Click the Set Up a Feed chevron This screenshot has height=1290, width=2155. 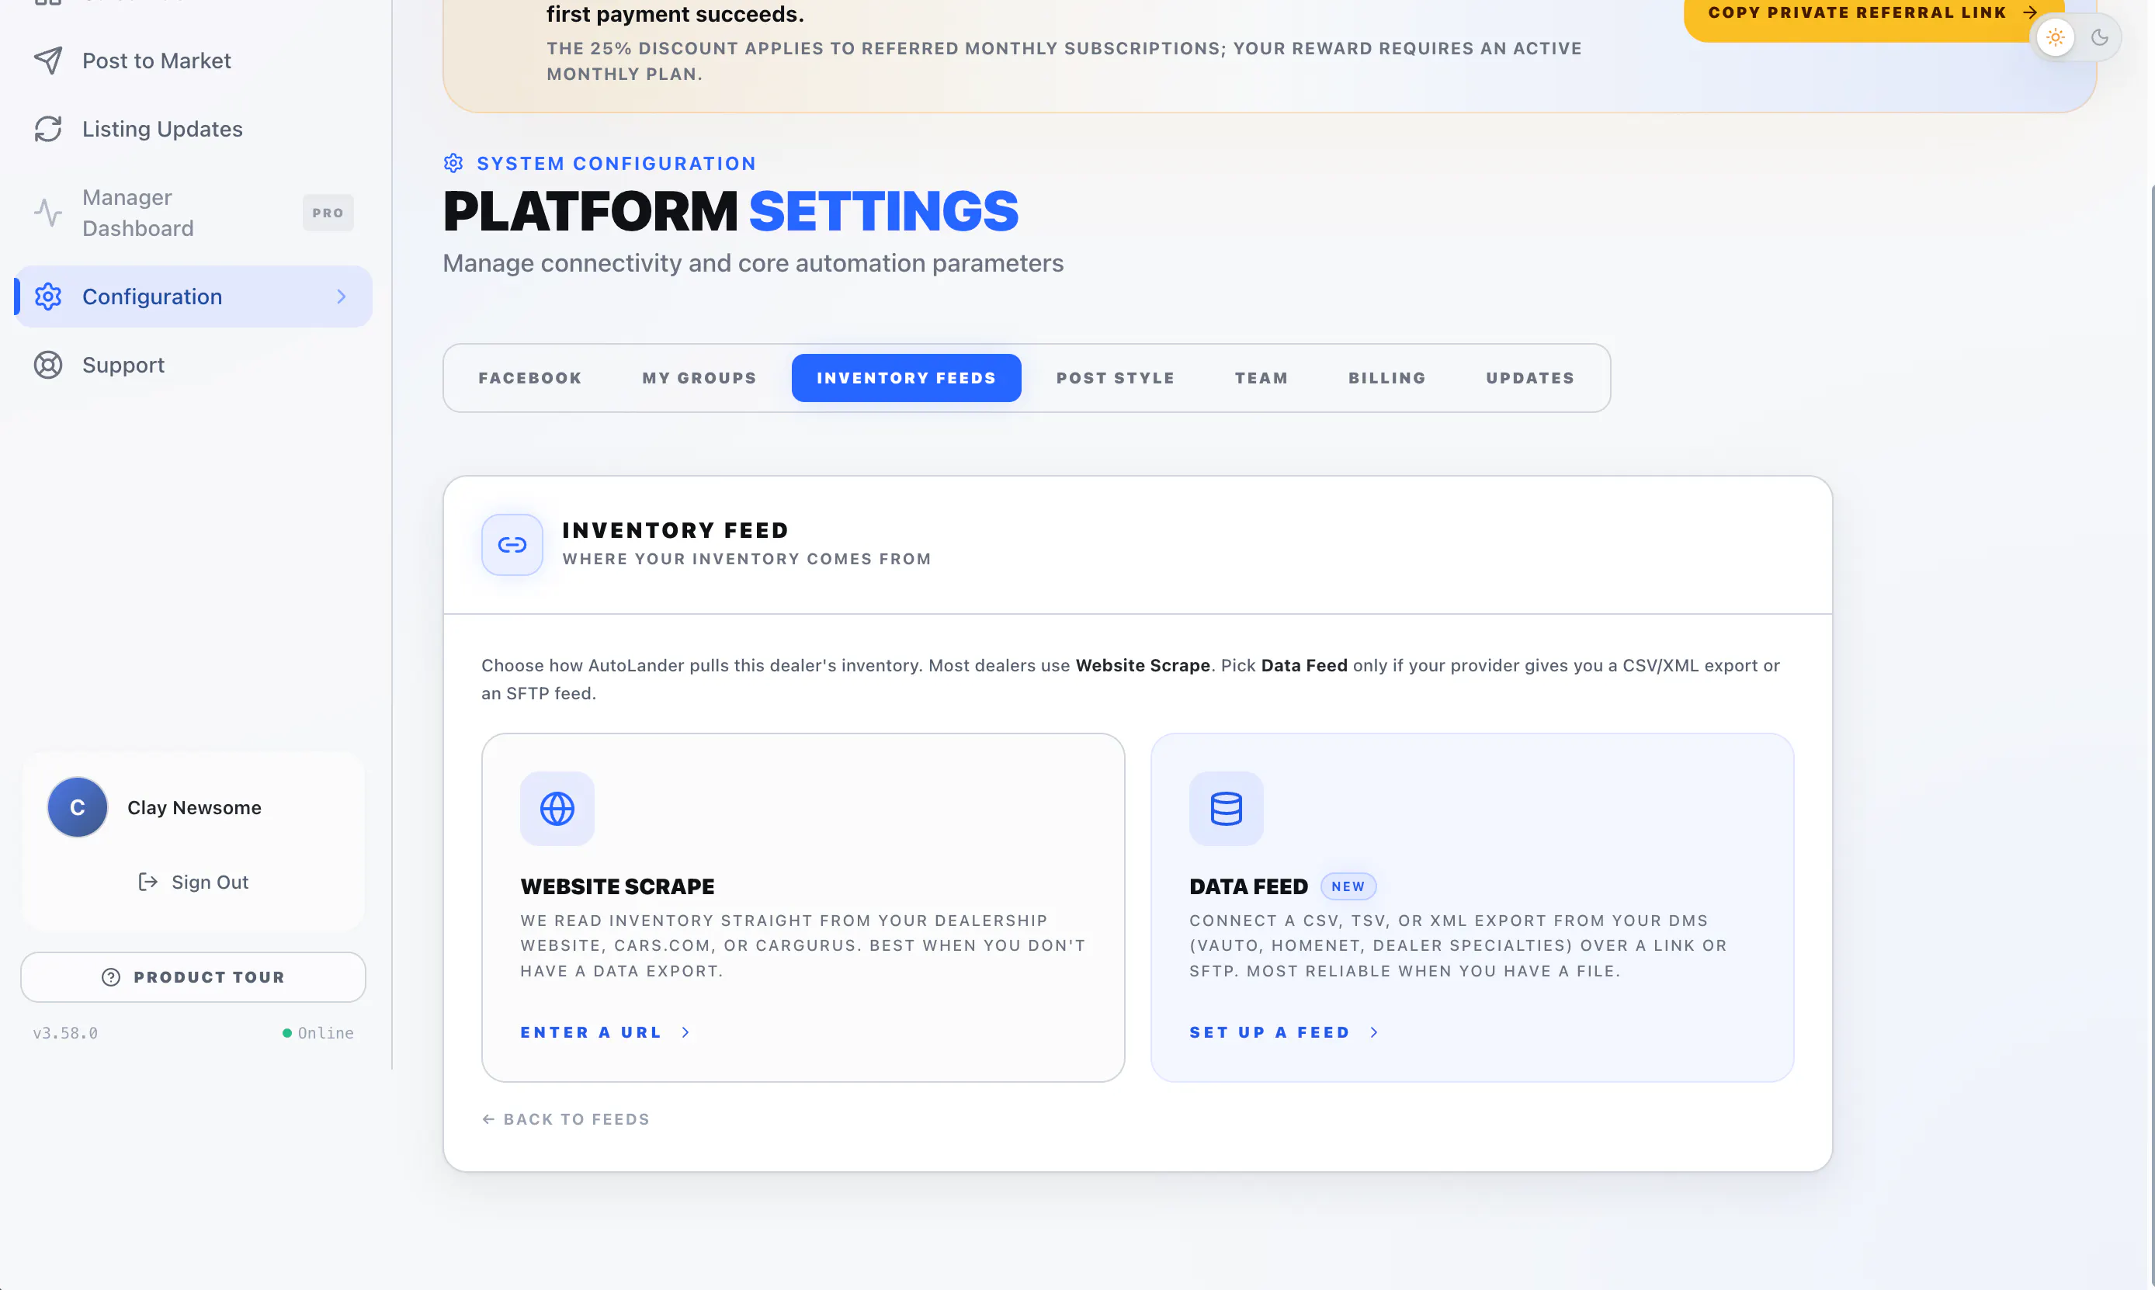point(1374,1032)
